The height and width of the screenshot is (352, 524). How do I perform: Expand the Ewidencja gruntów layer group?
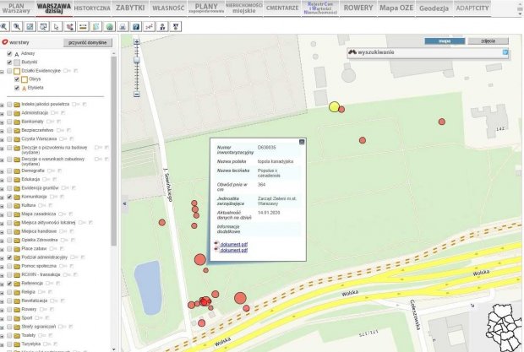(x=2, y=189)
